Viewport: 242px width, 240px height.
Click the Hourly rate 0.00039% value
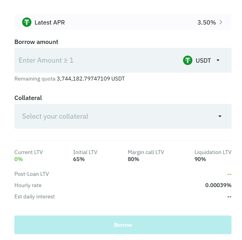pyautogui.click(x=218, y=185)
